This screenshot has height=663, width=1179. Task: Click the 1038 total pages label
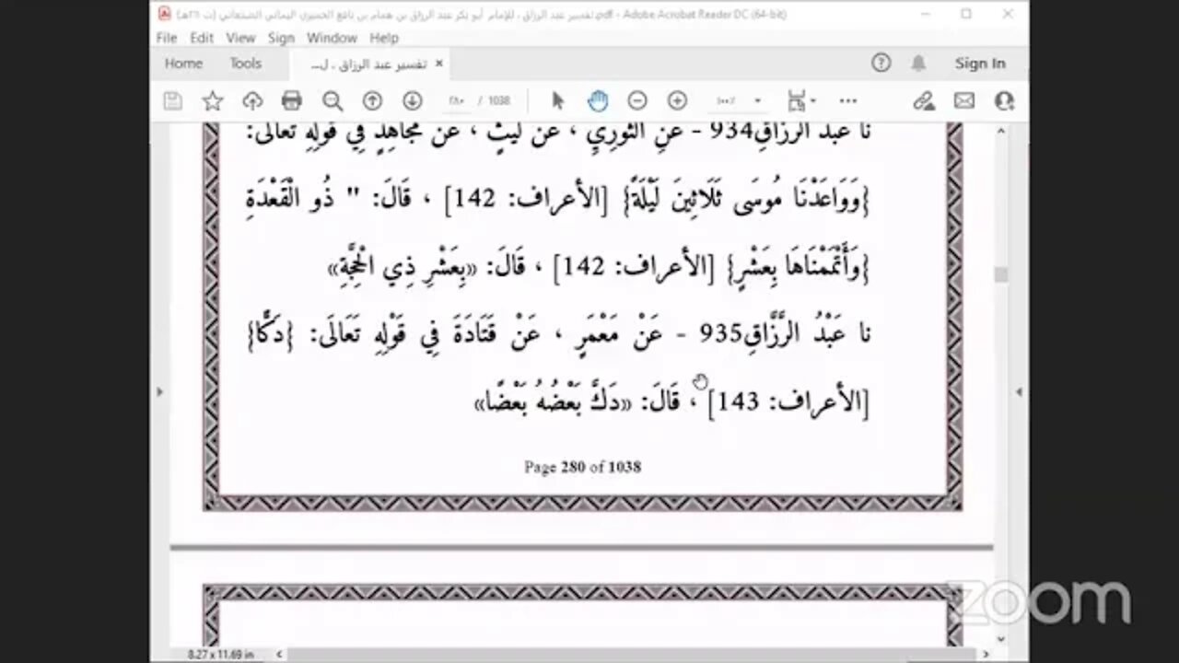click(499, 101)
